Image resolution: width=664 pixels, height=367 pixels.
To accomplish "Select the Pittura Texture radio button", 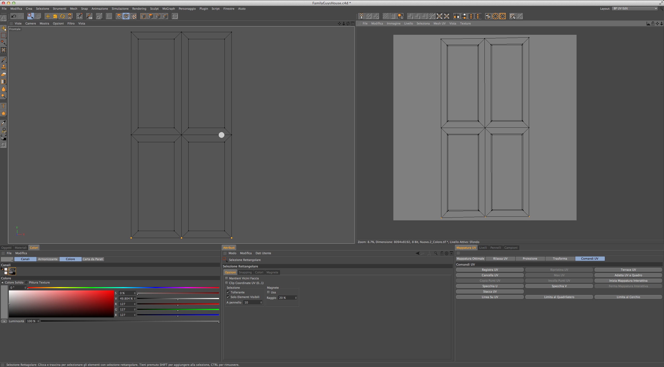I will point(26,282).
